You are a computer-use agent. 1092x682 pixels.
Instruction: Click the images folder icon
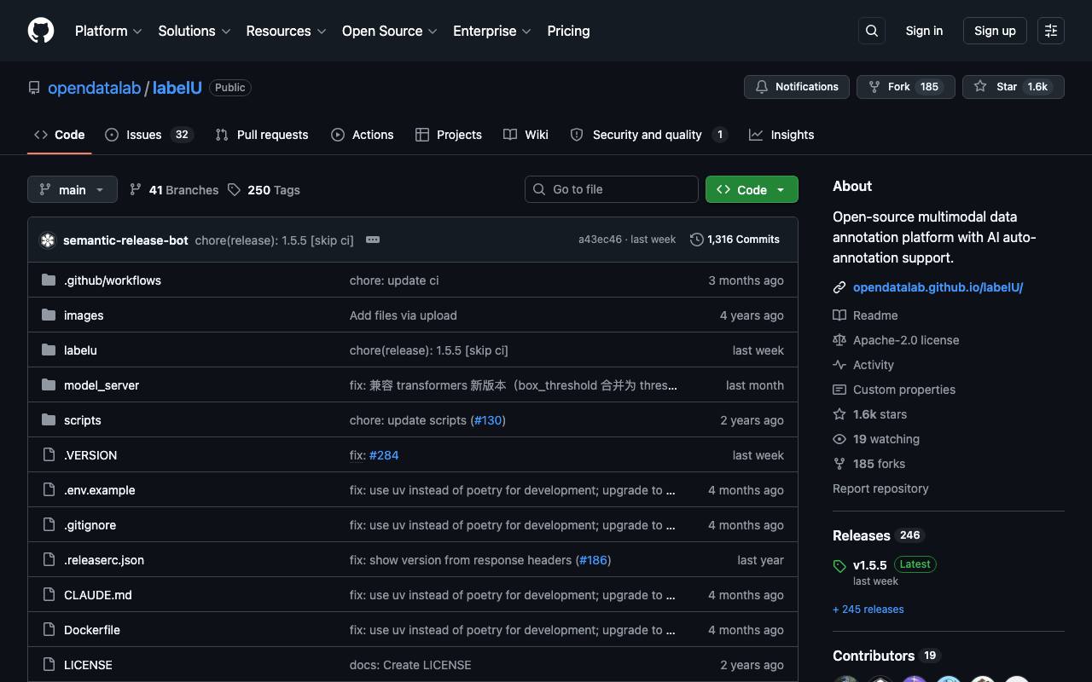(49, 315)
